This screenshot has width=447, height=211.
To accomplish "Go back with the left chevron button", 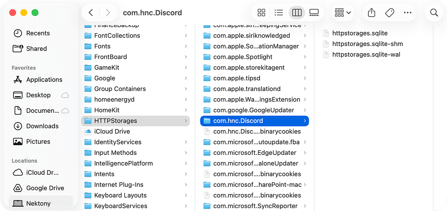I will coord(91,13).
